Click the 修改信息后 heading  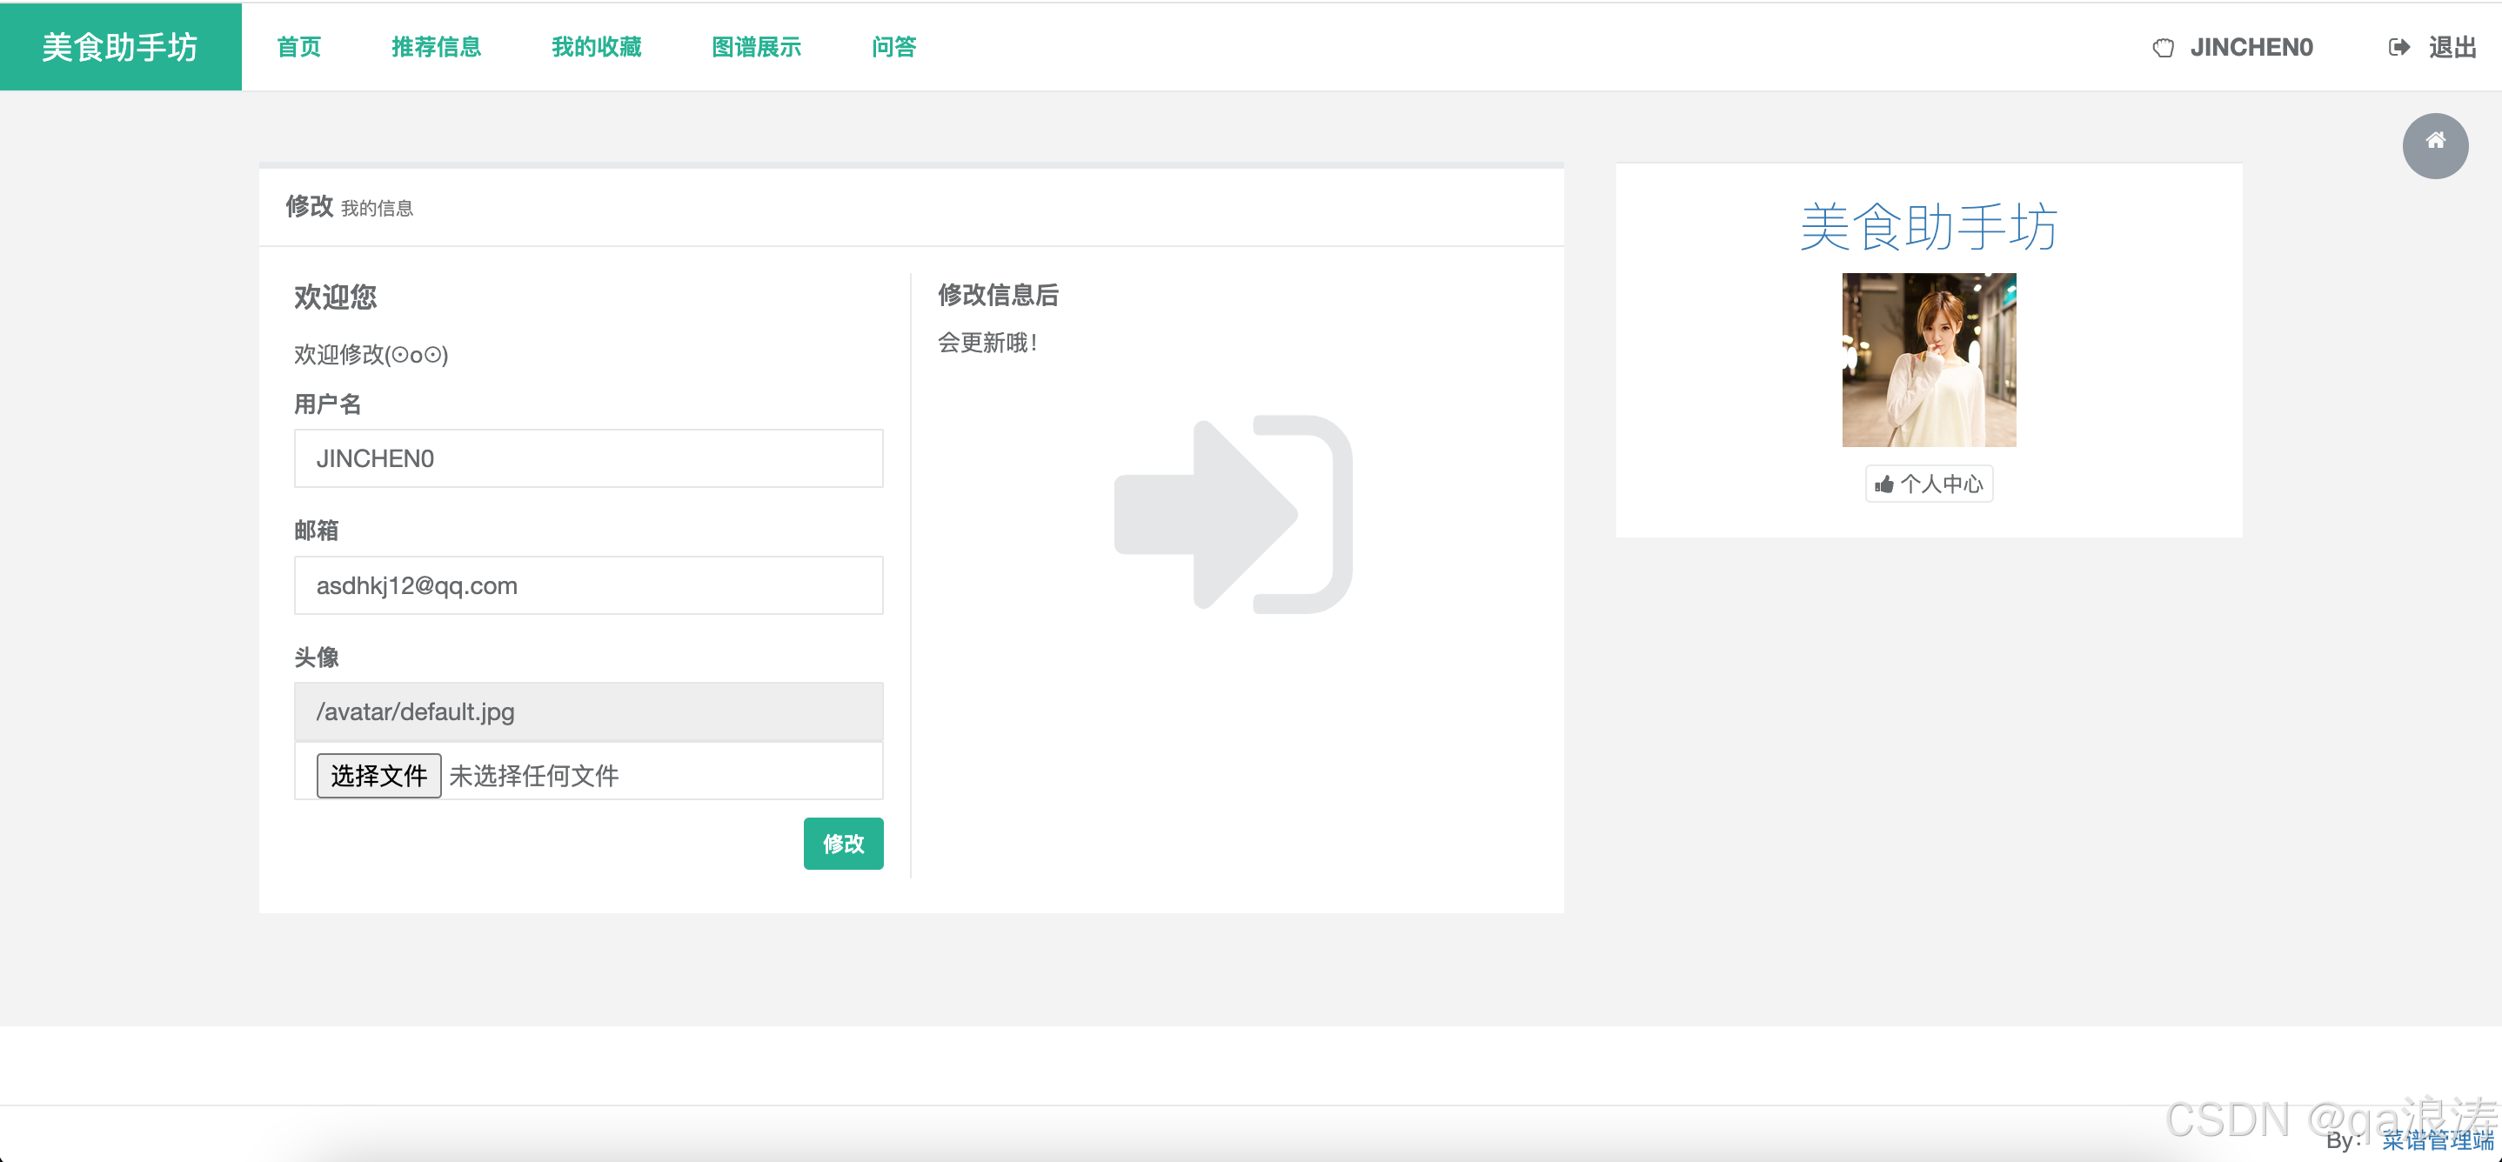(x=998, y=295)
